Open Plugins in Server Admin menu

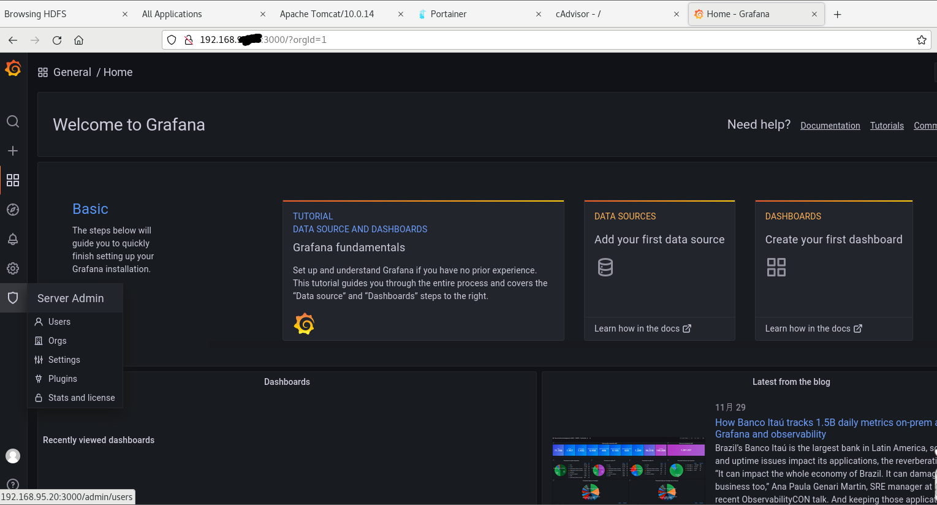(75, 379)
